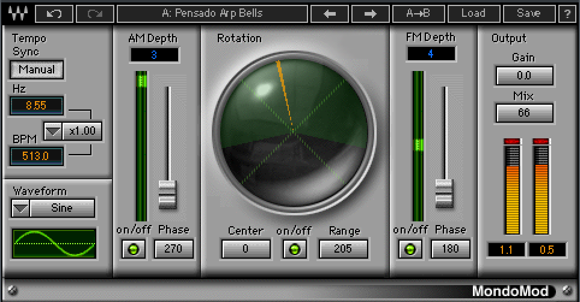Reset the right output clip indicator
This screenshot has width=580, height=302.
541,141
